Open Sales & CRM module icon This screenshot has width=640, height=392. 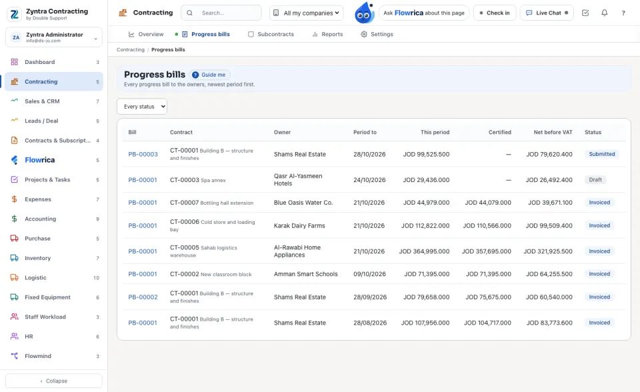[14, 101]
